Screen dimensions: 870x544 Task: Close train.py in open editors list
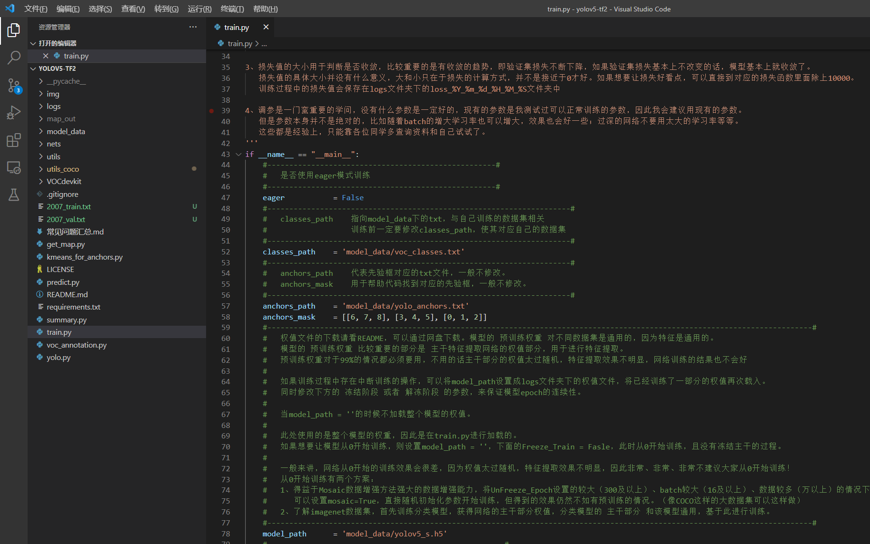click(46, 56)
